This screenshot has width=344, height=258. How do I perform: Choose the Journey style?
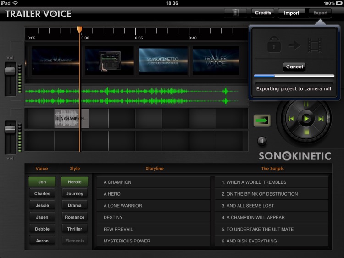click(74, 193)
